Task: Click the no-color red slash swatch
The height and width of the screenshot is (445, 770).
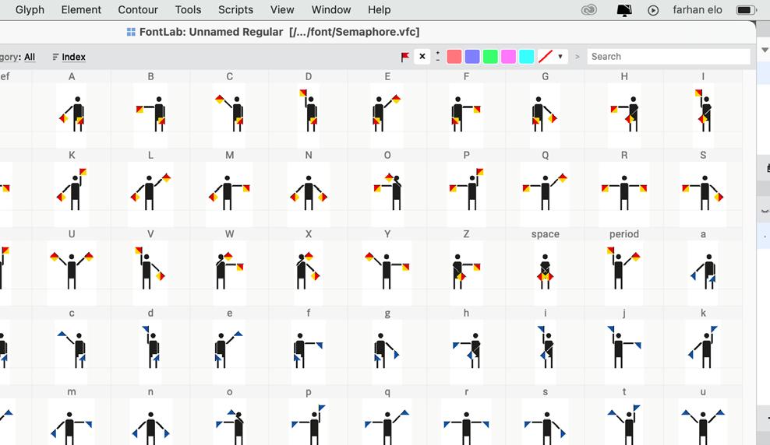Action: (546, 57)
